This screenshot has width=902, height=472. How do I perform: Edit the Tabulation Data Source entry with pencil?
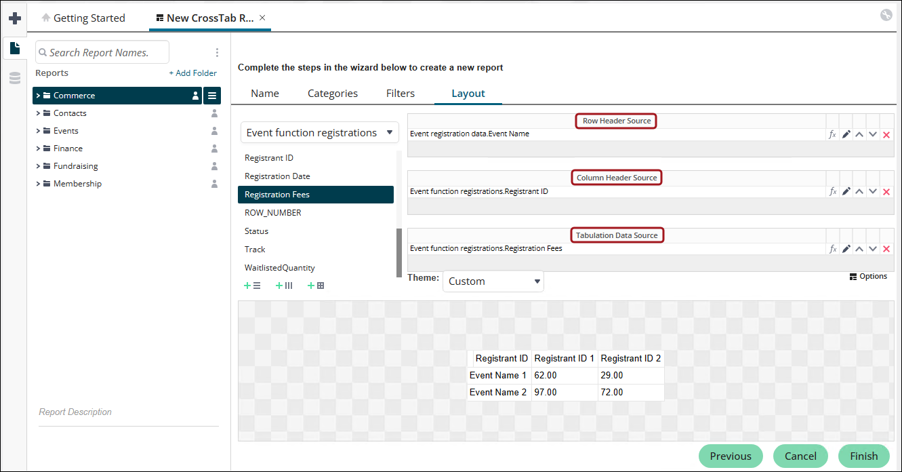846,249
